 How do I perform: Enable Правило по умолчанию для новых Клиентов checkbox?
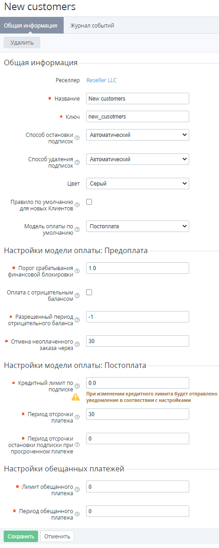[89, 202]
